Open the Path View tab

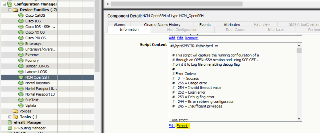coord(262,24)
